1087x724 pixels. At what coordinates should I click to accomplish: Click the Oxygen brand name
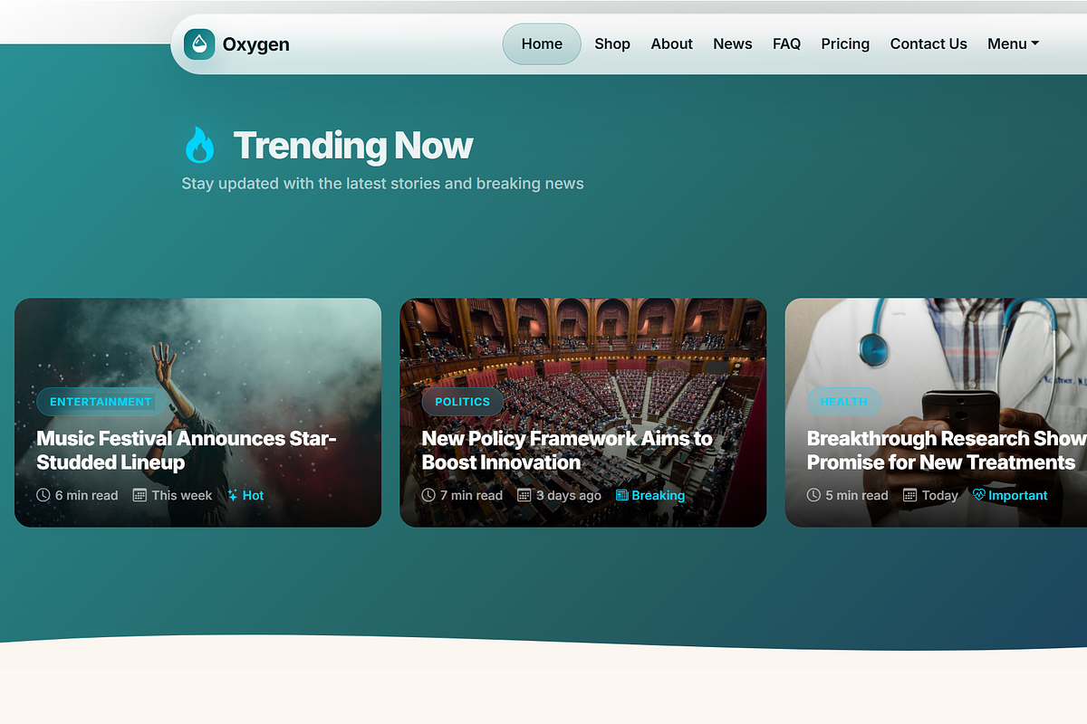(256, 43)
